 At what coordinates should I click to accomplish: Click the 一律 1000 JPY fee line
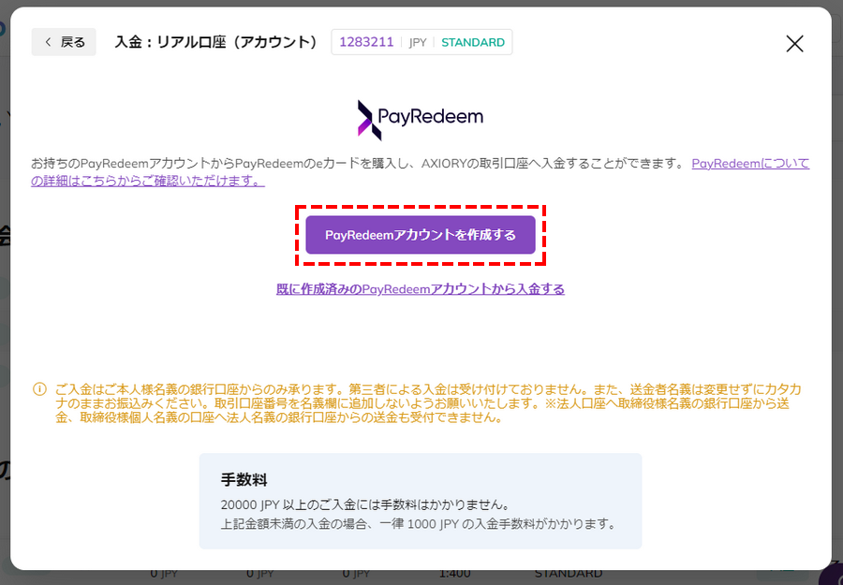click(x=419, y=523)
